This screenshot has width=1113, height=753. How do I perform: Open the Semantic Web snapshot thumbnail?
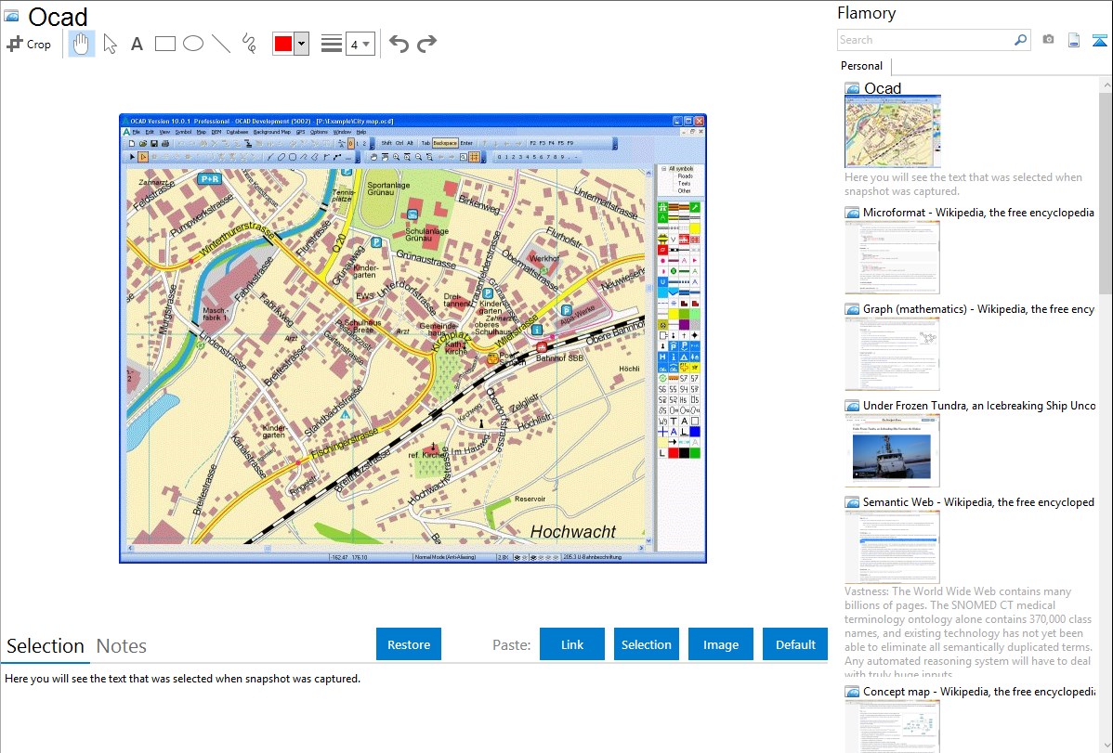tap(892, 547)
